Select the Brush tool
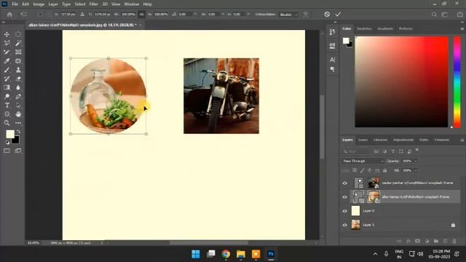This screenshot has height=262, width=466. (7, 70)
